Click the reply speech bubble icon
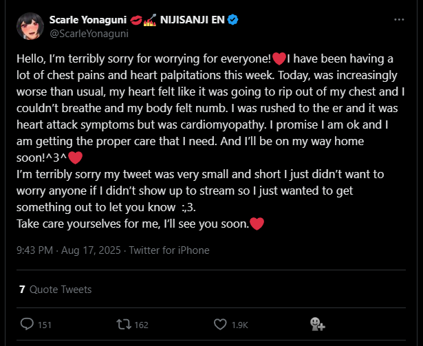This screenshot has height=346, width=423. (27, 324)
